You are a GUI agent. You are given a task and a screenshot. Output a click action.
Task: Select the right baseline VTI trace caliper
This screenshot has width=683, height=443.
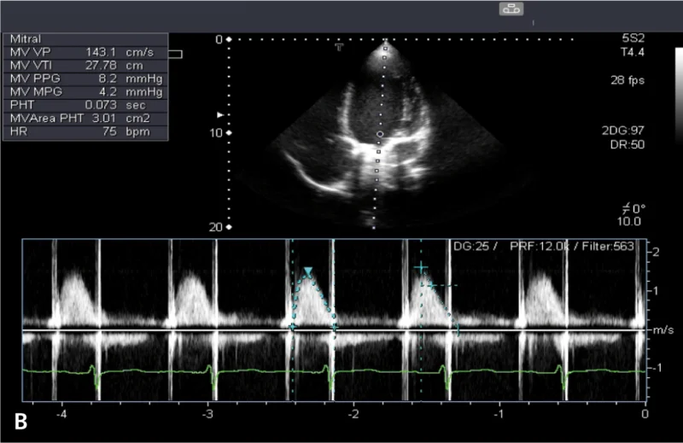click(x=335, y=327)
